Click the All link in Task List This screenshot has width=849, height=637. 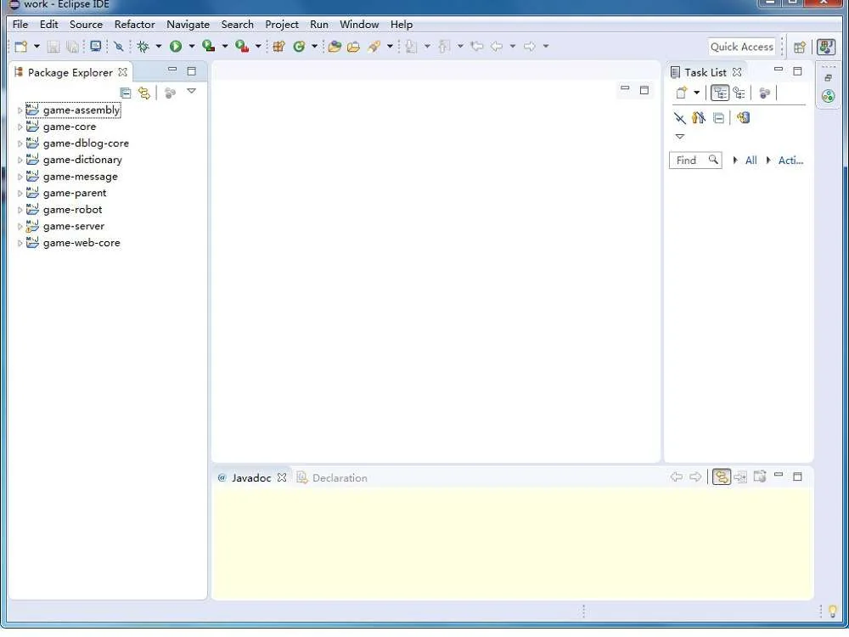(751, 160)
